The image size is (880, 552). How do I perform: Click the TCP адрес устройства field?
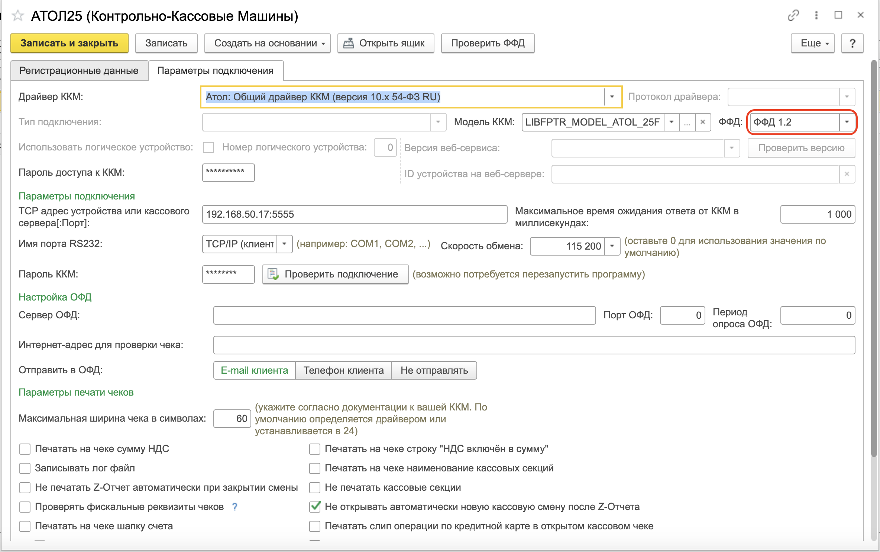coord(355,214)
